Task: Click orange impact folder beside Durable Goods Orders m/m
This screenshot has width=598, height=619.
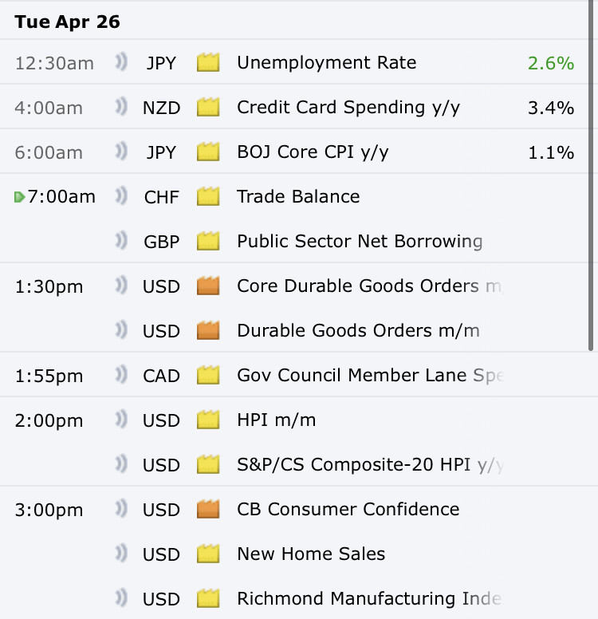Action: click(208, 330)
